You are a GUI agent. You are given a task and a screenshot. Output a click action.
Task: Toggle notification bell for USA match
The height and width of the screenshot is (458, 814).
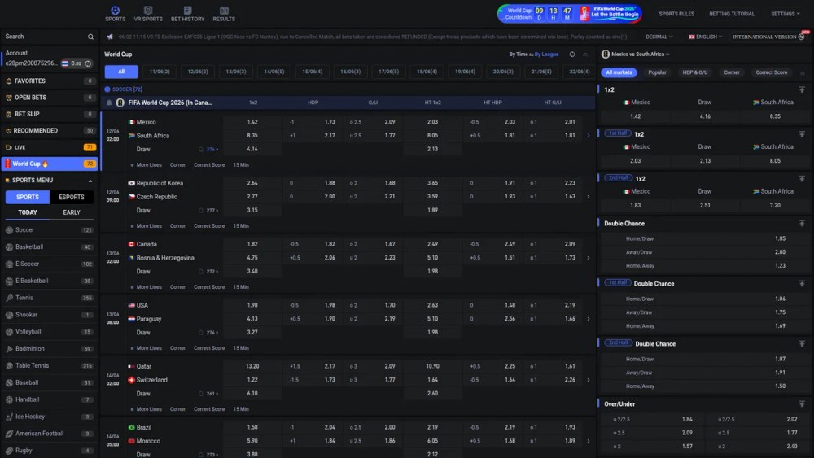(x=201, y=333)
